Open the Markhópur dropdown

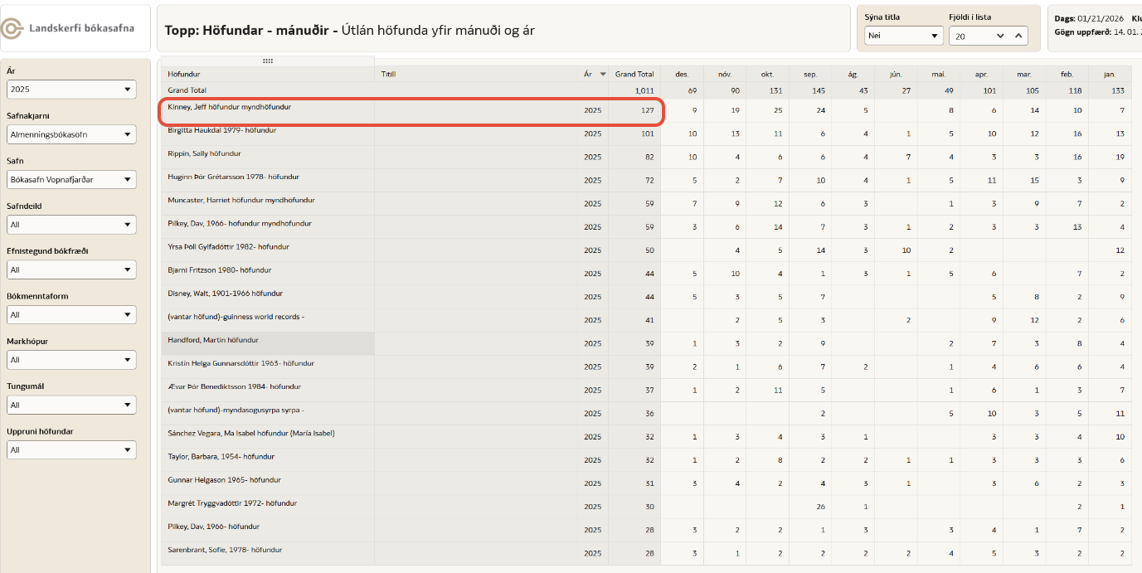pyautogui.click(x=71, y=360)
